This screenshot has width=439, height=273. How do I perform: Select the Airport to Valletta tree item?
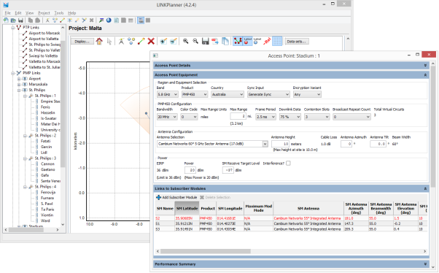(44, 39)
